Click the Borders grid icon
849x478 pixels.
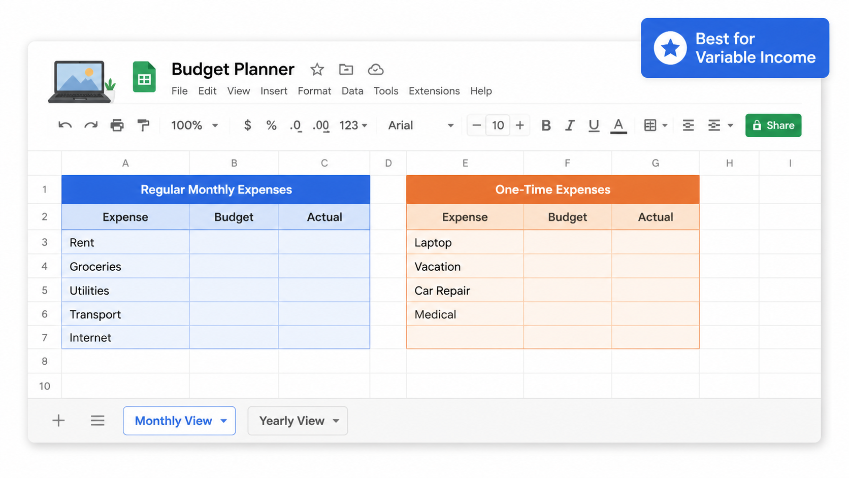point(650,125)
